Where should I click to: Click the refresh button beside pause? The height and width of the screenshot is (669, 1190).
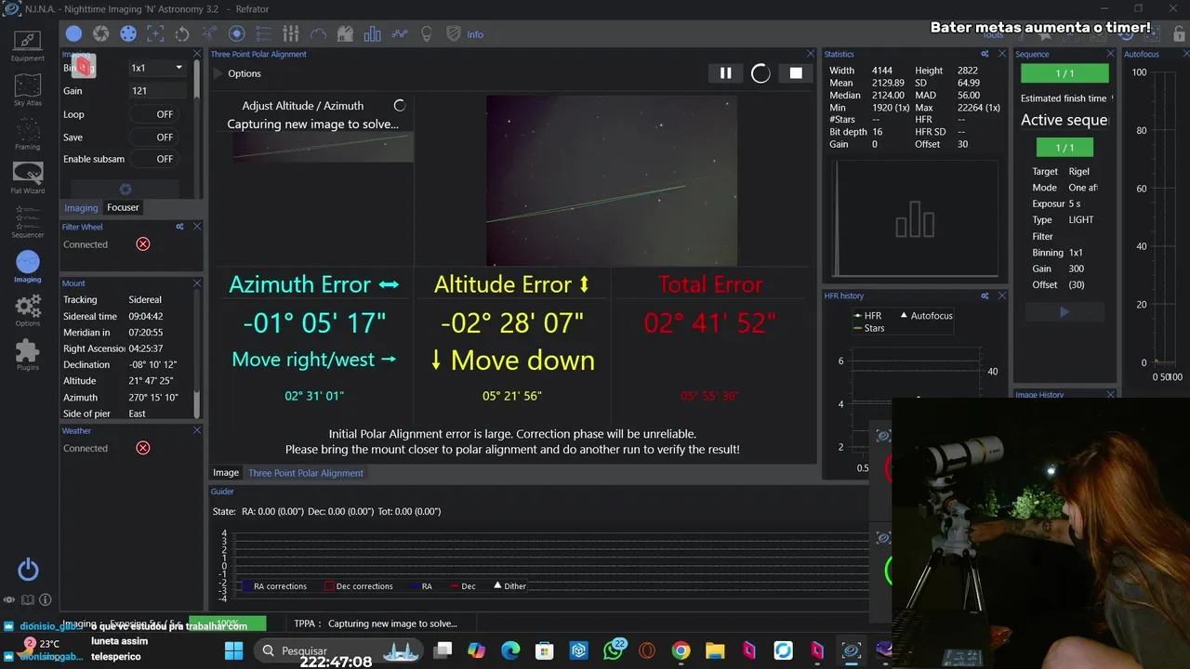pos(760,73)
